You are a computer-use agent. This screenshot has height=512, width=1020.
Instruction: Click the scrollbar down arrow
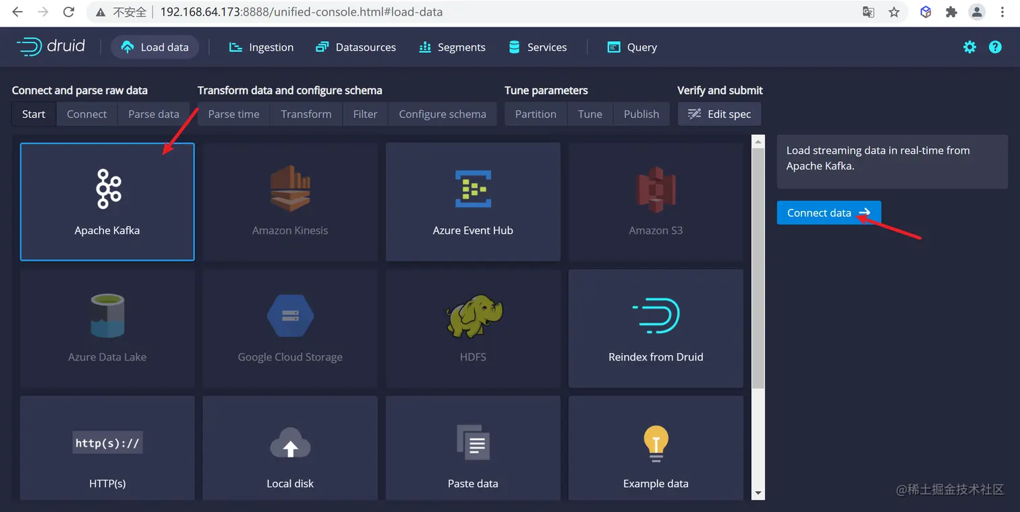pyautogui.click(x=758, y=493)
